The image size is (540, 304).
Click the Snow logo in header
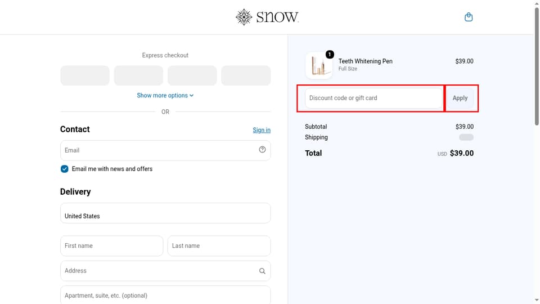coord(267,17)
